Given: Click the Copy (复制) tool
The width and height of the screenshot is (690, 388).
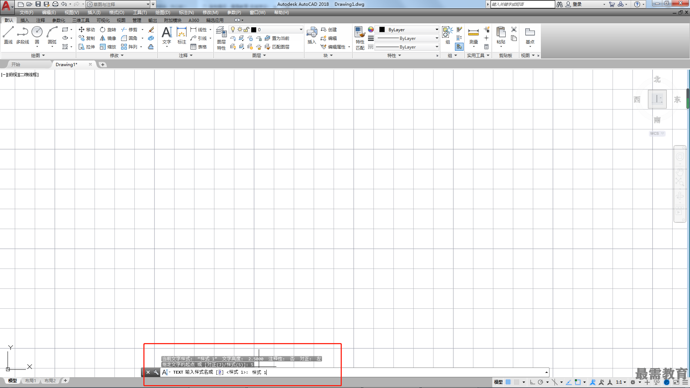Looking at the screenshot, I should pyautogui.click(x=87, y=38).
